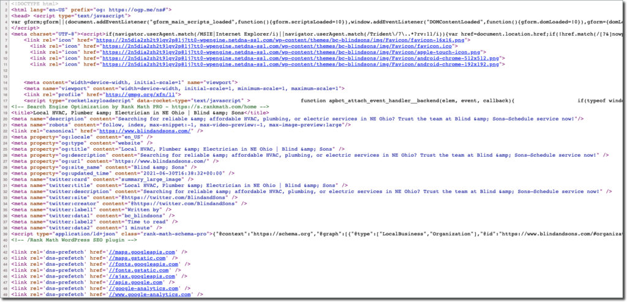Click the <!DOCTYPE html> declaration
Image resolution: width=627 pixels, height=302 pixels.
[35, 4]
